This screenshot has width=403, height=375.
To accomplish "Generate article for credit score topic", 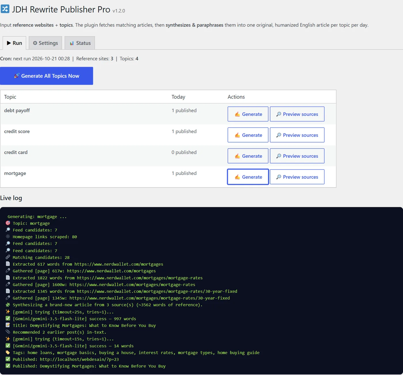I will coord(248,135).
